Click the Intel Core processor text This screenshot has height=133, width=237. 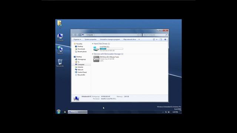point(109,99)
